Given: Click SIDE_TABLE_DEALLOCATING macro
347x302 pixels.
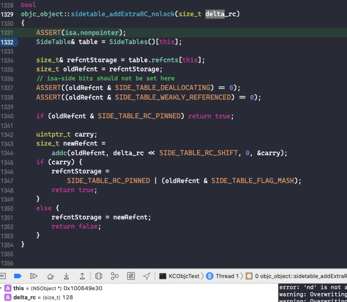Looking at the screenshot, I should click(x=163, y=88).
